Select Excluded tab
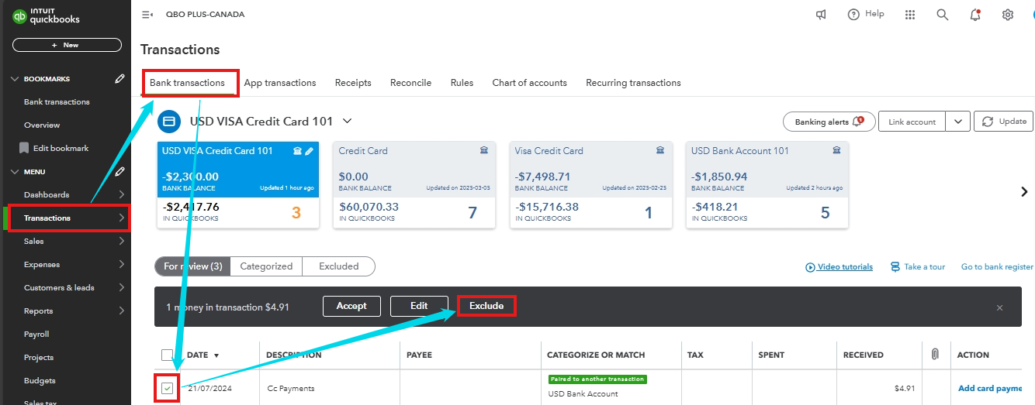 tap(339, 266)
